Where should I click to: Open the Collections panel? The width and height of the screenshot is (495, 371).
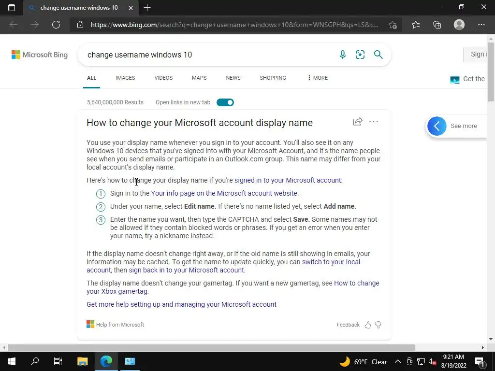[437, 25]
